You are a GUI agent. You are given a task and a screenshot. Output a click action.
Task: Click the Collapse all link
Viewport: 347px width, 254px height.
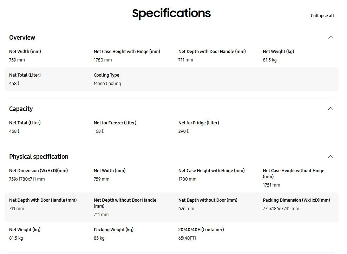[x=322, y=16]
